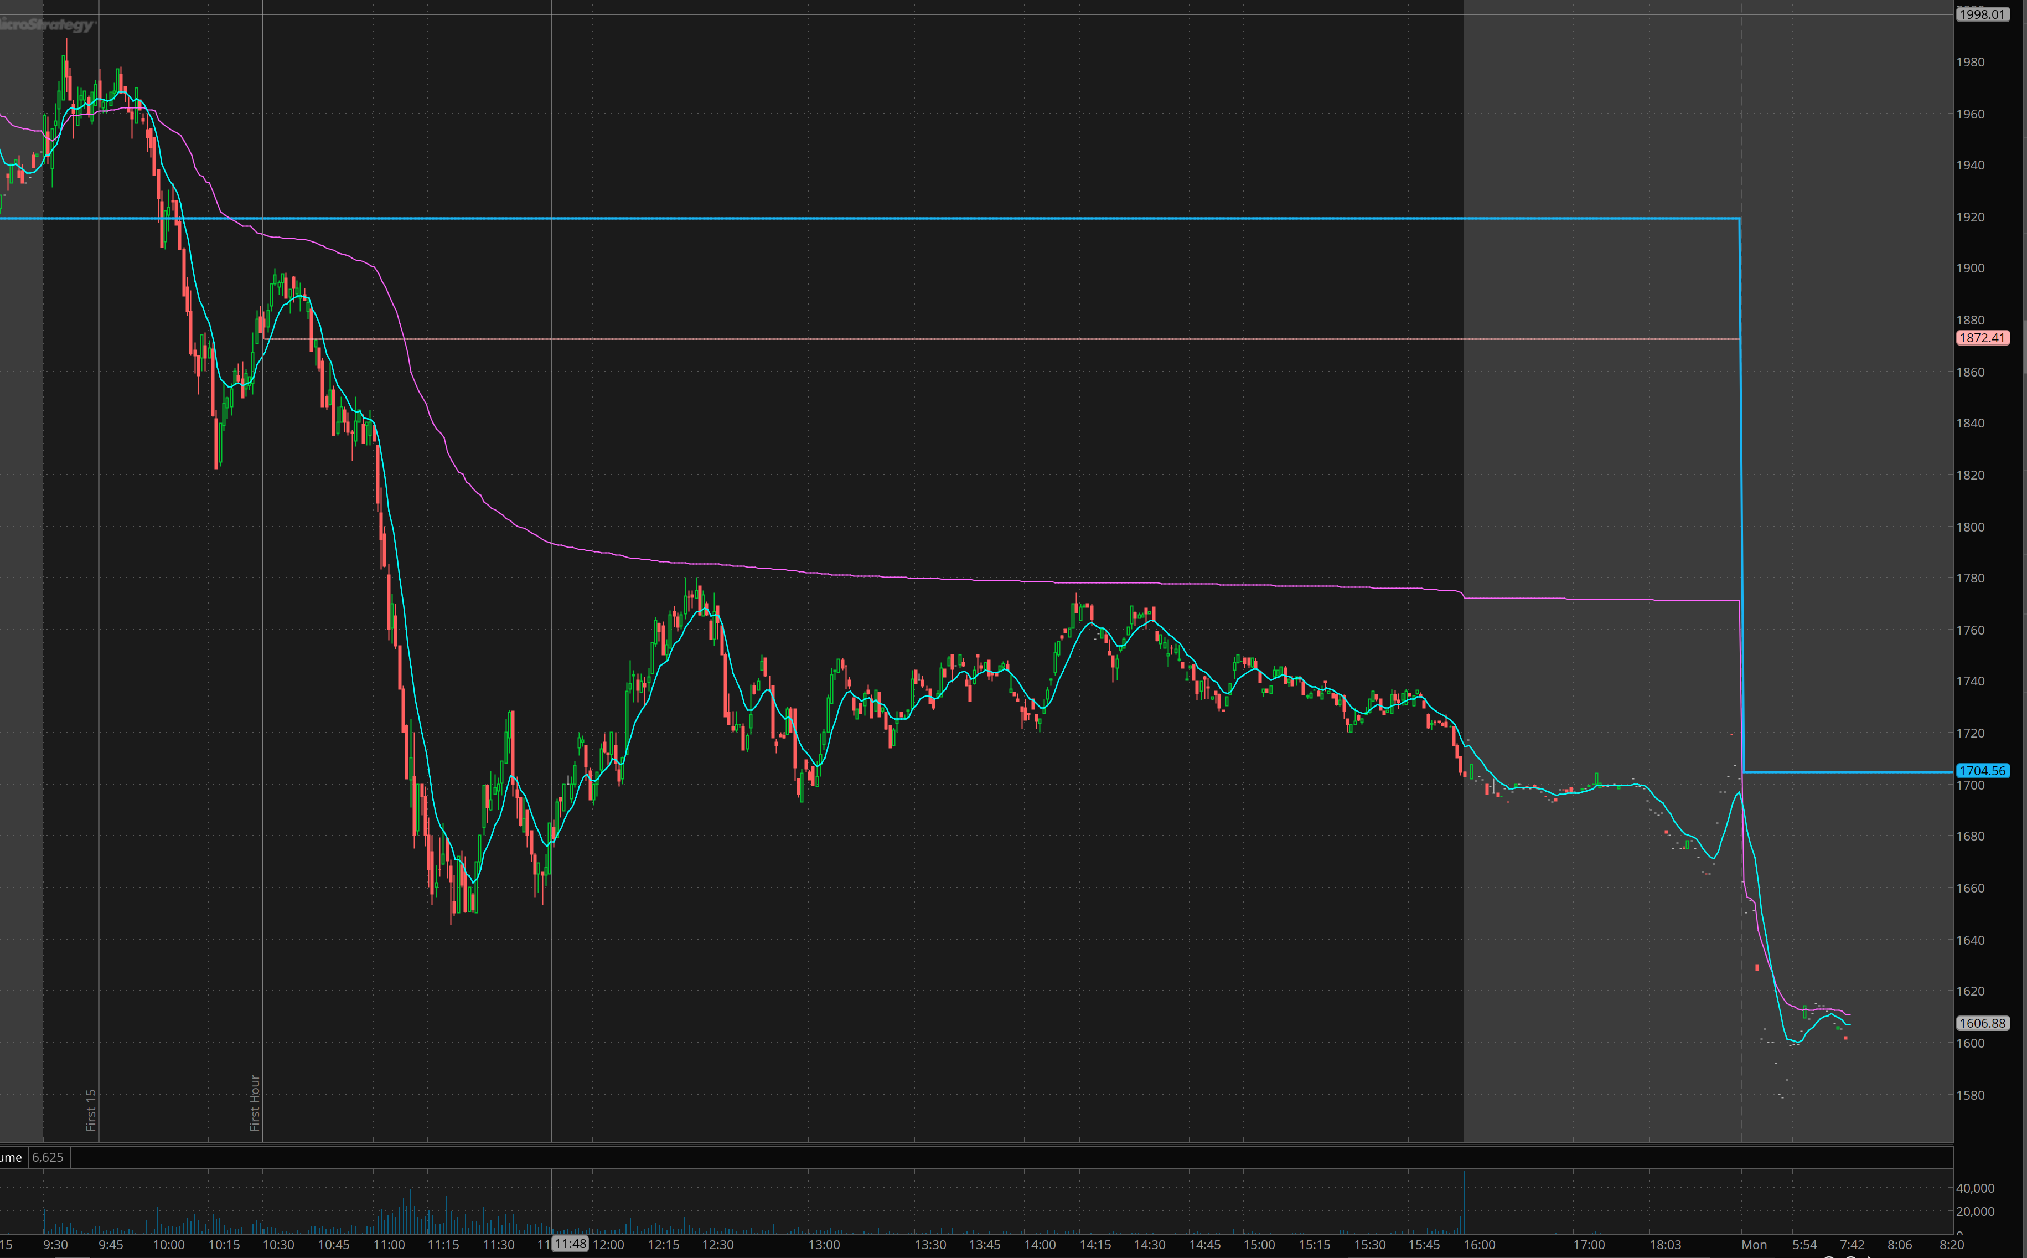Click the 40,000 label on volume axis
Viewport: 2027px width, 1258px height.
tap(1974, 1188)
